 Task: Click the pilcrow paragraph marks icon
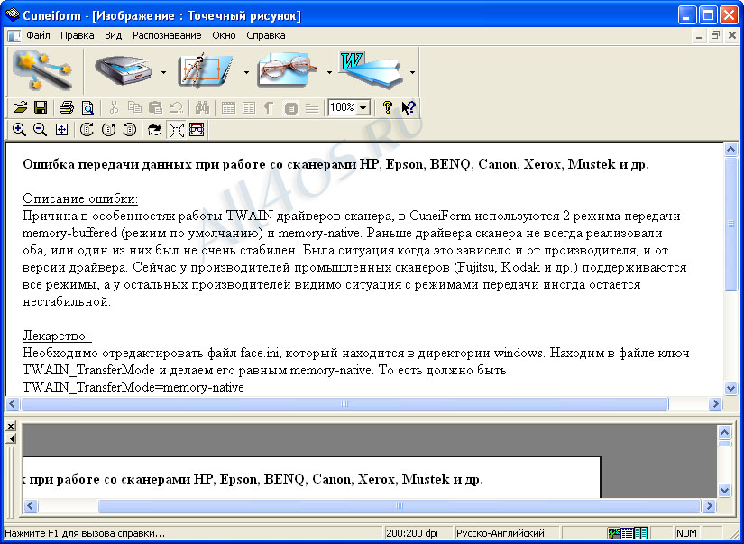point(269,108)
